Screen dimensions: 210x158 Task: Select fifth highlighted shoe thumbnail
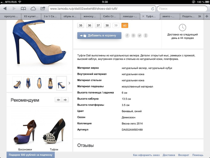[x=61, y=83]
